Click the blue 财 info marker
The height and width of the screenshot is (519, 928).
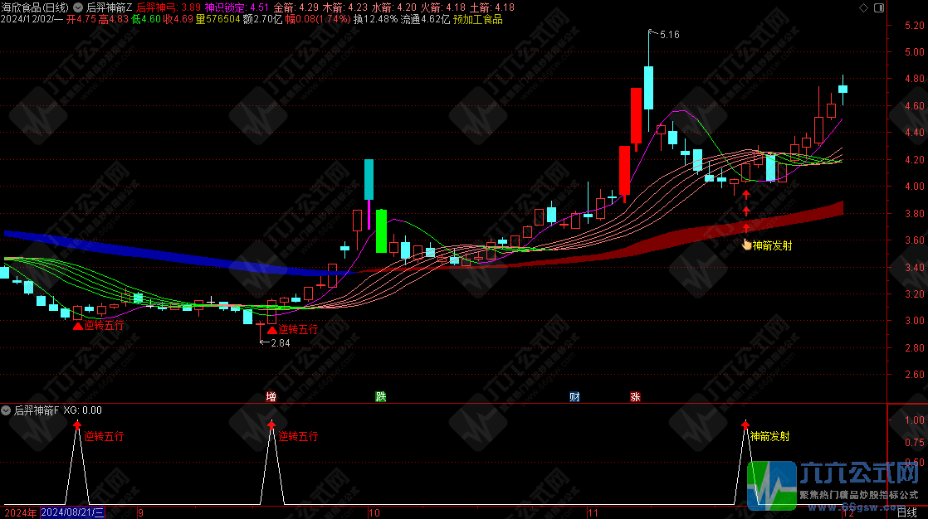point(574,397)
